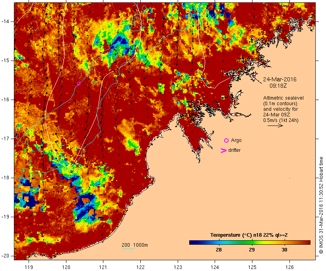Click the longitude axis label 119
This screenshot has width=326, height=271.
(29, 267)
